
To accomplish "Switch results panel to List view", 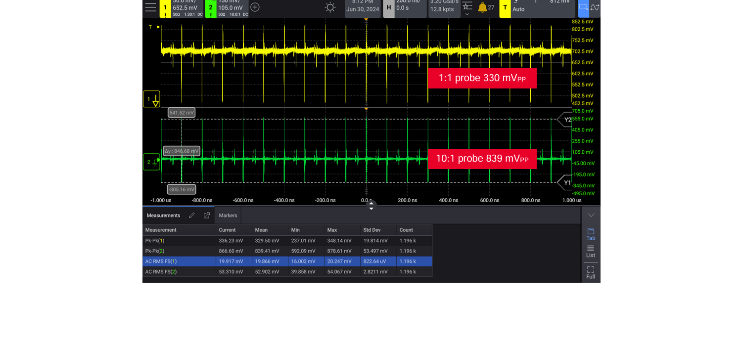I will pyautogui.click(x=591, y=251).
